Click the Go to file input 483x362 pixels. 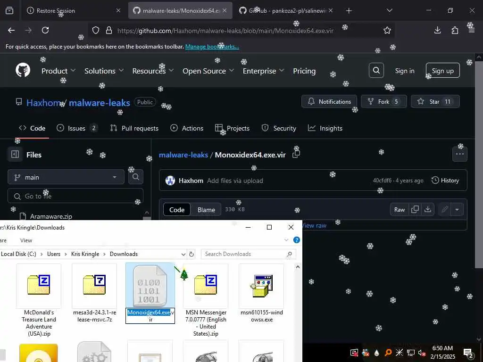[75, 196]
